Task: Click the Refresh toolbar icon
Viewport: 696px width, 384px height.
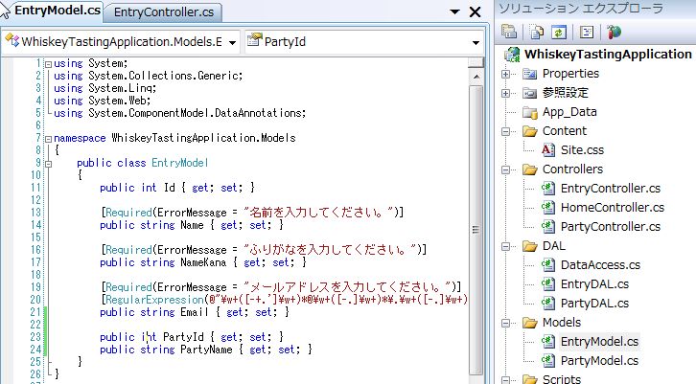Action: click(559, 32)
